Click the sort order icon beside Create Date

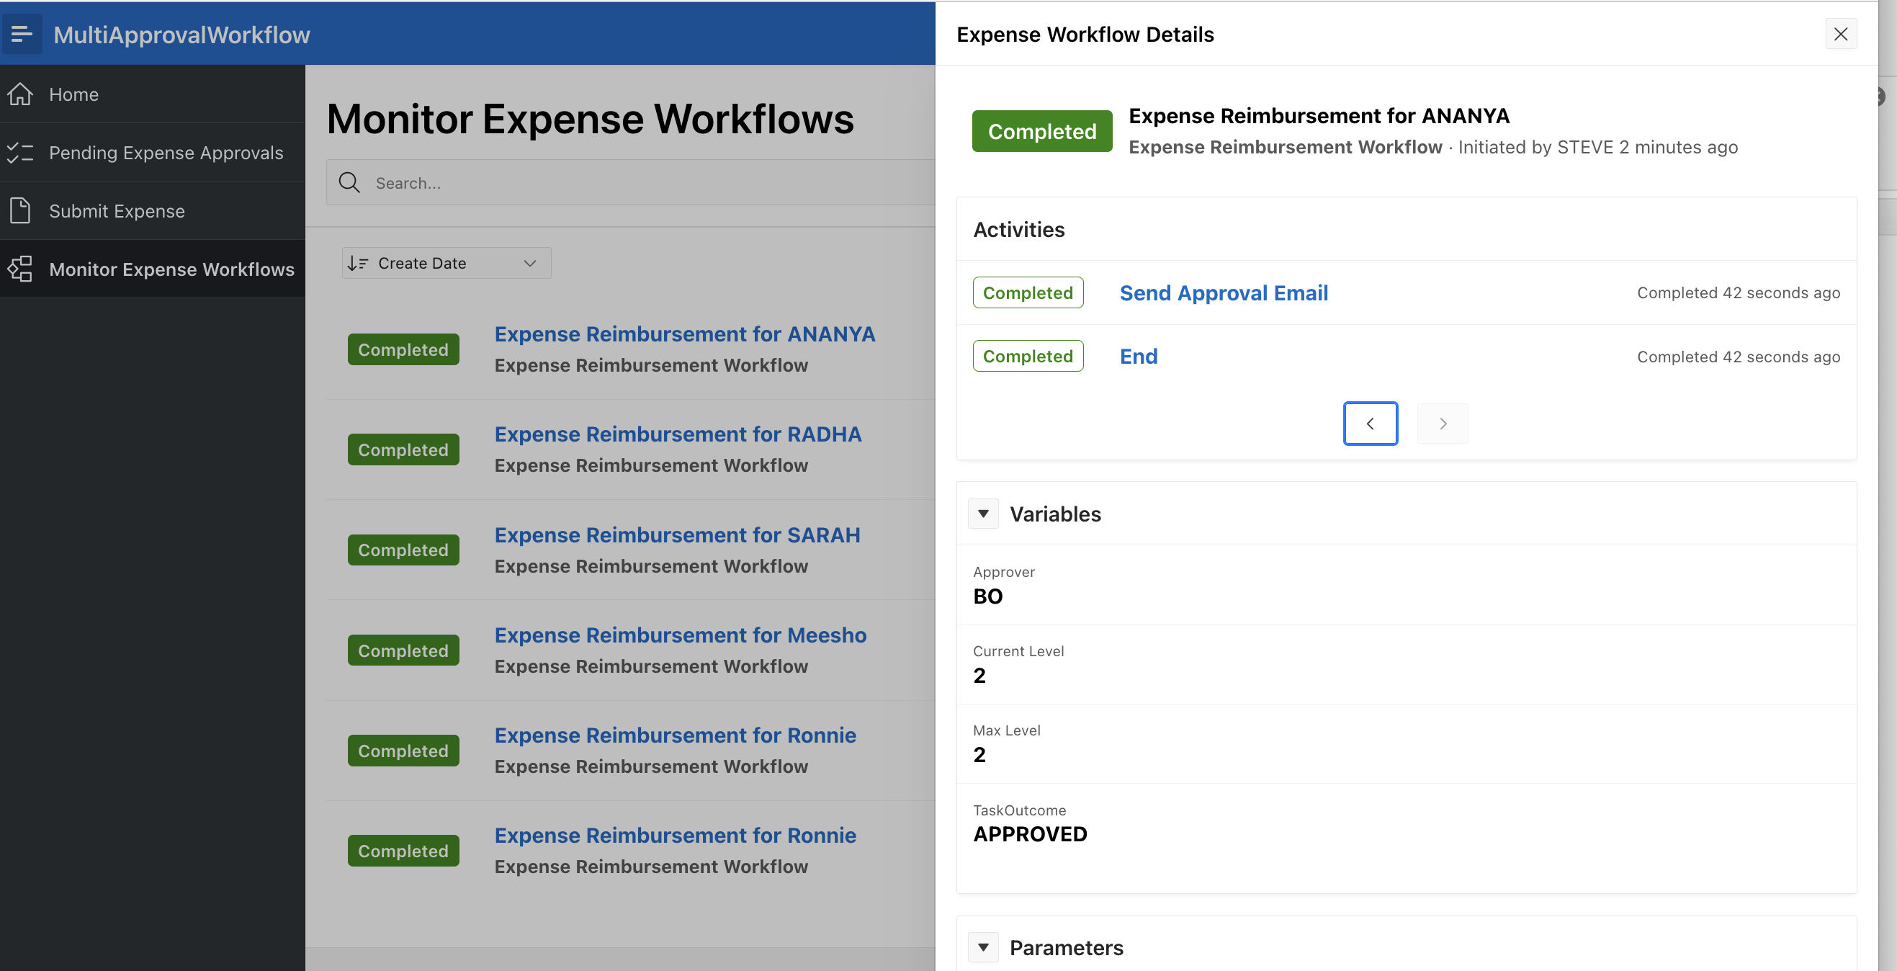click(358, 263)
